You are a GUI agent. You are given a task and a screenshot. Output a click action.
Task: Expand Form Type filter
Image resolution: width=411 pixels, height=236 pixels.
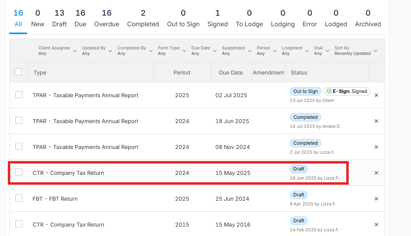[172, 51]
